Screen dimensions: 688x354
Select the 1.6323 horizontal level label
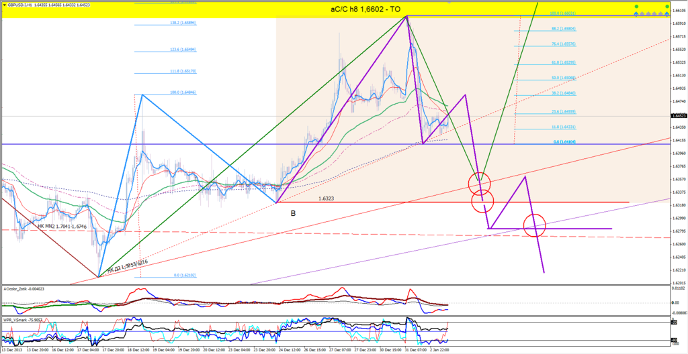(327, 198)
